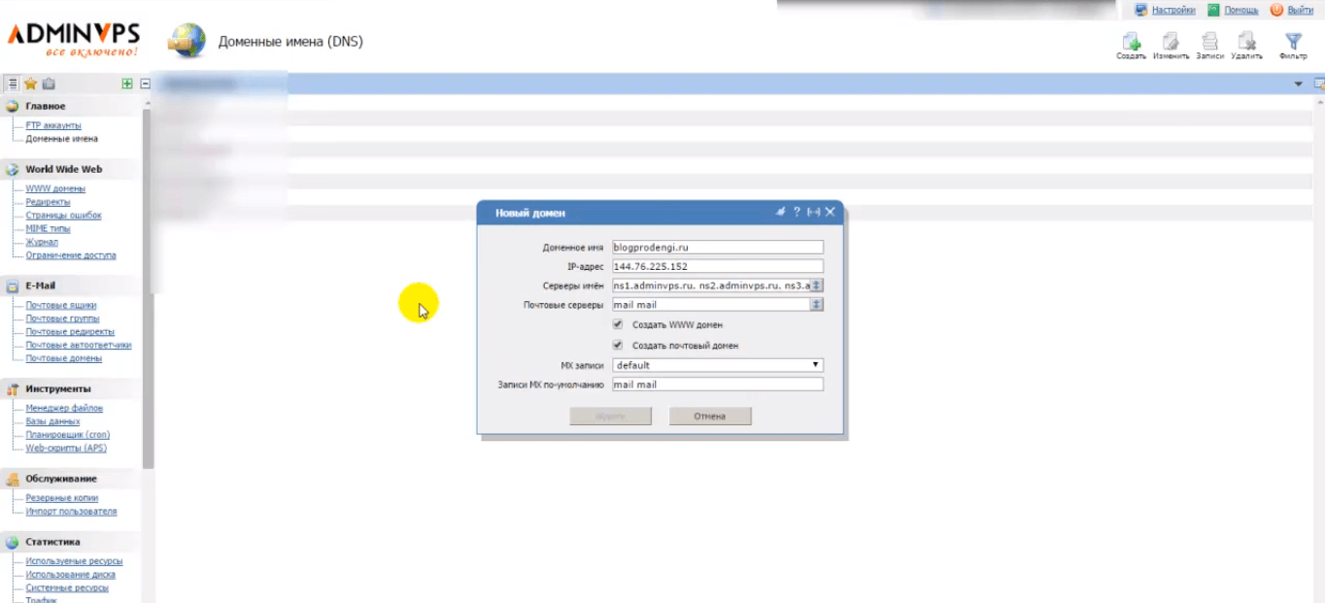Click the sidebar vertical scrollbar
The image size is (1325, 603).
(x=148, y=291)
